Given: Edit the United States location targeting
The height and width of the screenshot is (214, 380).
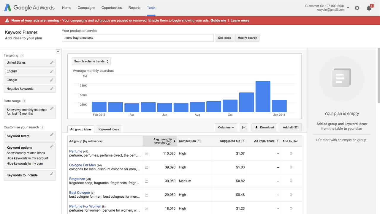Looking at the screenshot, I should 52,63.
